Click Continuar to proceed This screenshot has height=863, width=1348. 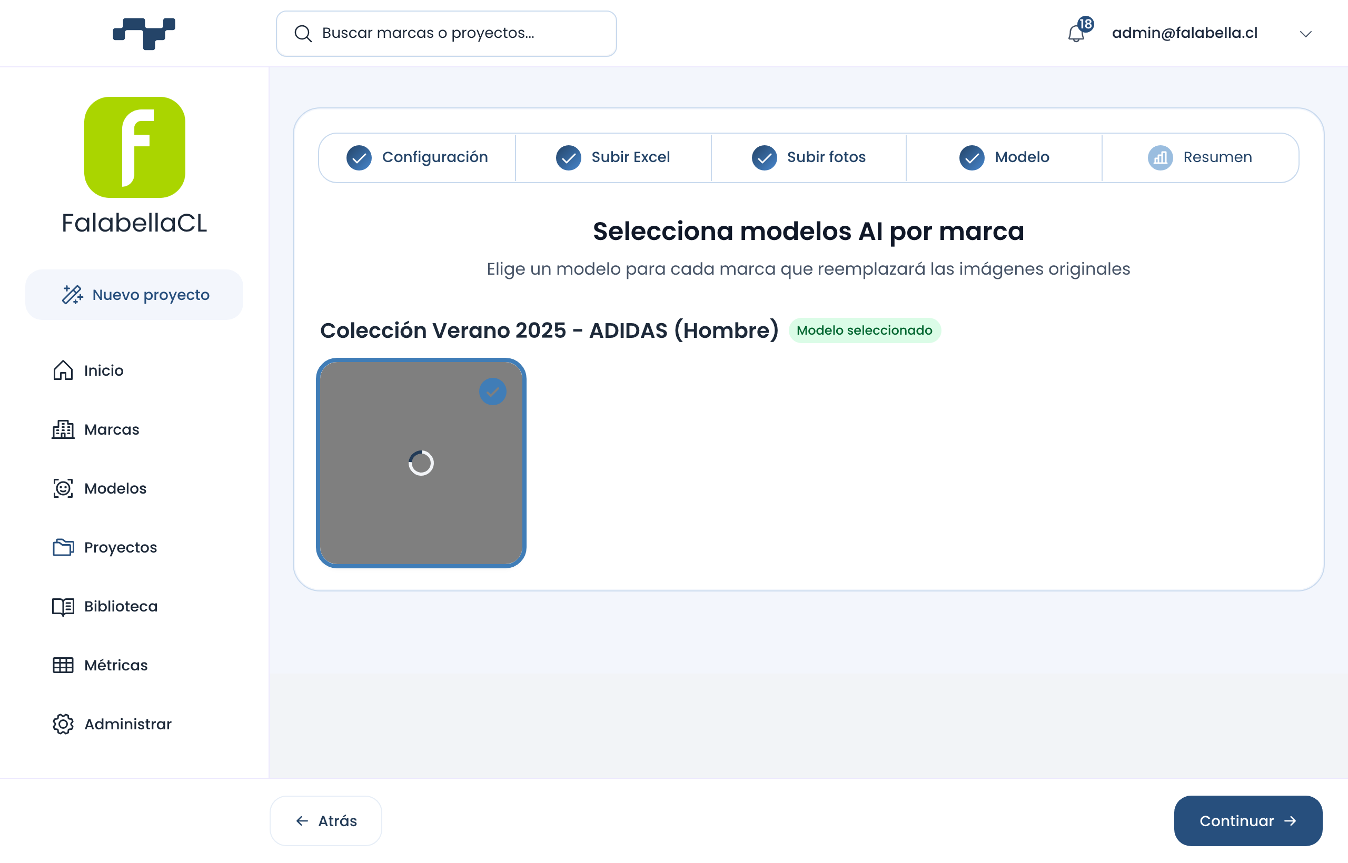(x=1248, y=821)
